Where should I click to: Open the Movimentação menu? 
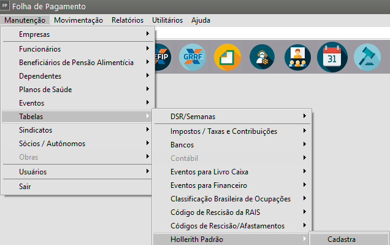[78, 20]
